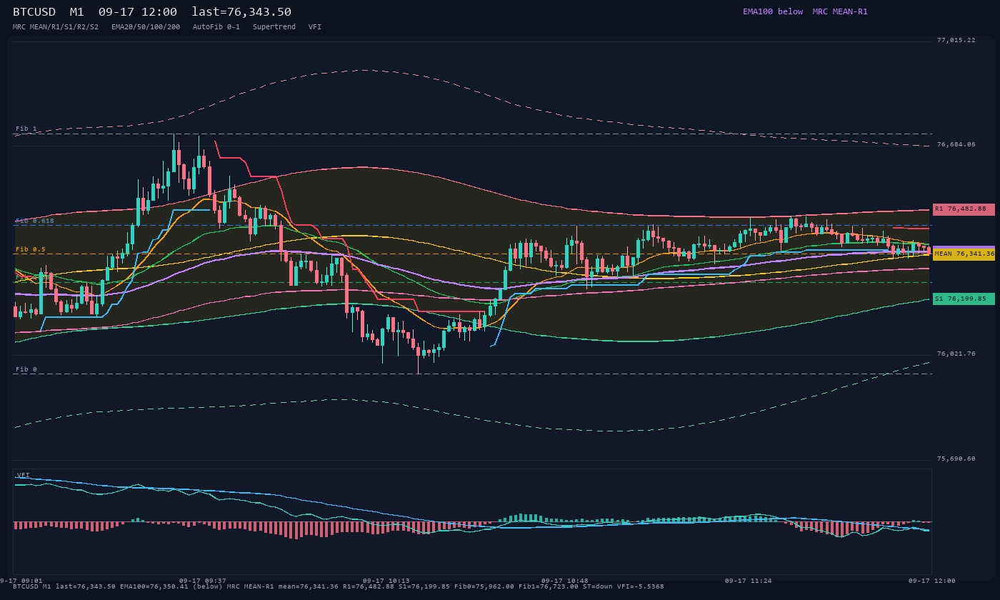
Task: Click the VFI label in the lower panel
Action: tap(24, 475)
